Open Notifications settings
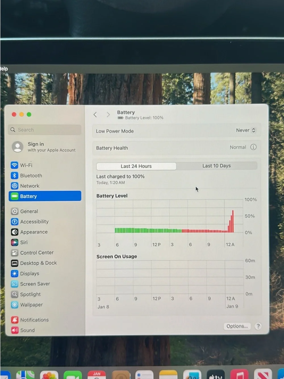284x379 pixels. [x=34, y=320]
